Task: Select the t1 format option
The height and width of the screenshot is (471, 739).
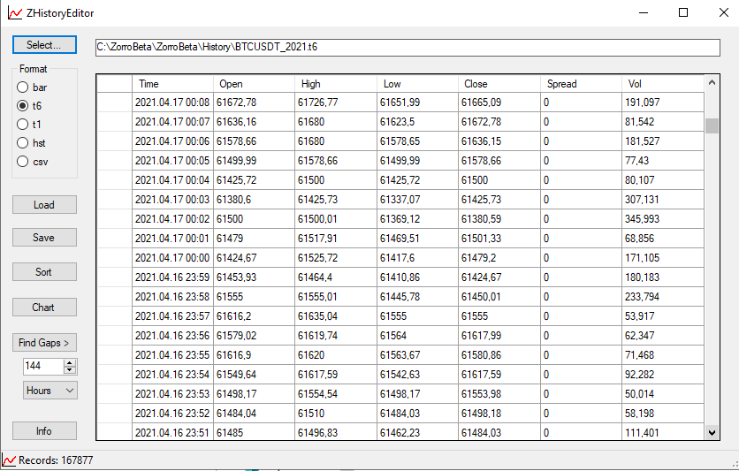Action: click(23, 124)
